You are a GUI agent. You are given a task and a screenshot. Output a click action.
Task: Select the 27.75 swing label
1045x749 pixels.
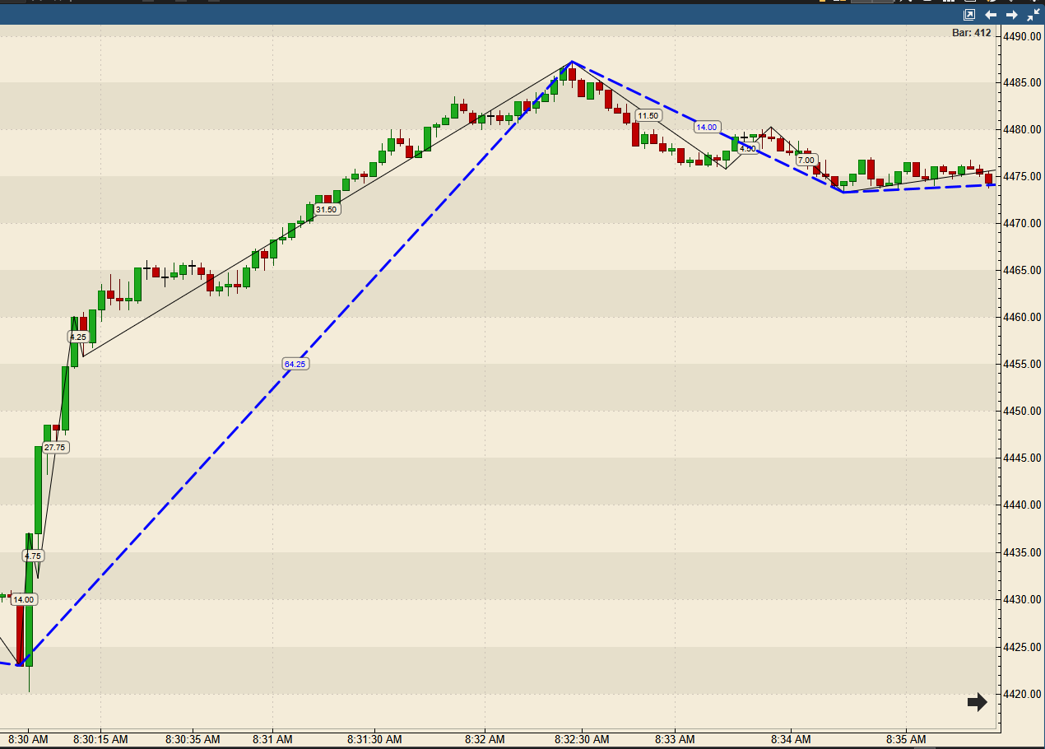56,447
